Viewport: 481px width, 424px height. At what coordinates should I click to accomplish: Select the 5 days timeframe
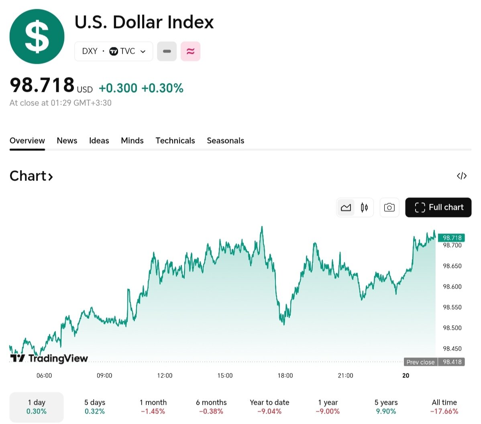tap(94, 406)
